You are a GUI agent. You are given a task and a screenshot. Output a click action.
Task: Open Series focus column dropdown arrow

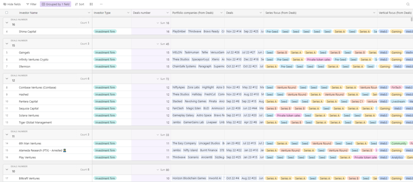[x=374, y=13]
